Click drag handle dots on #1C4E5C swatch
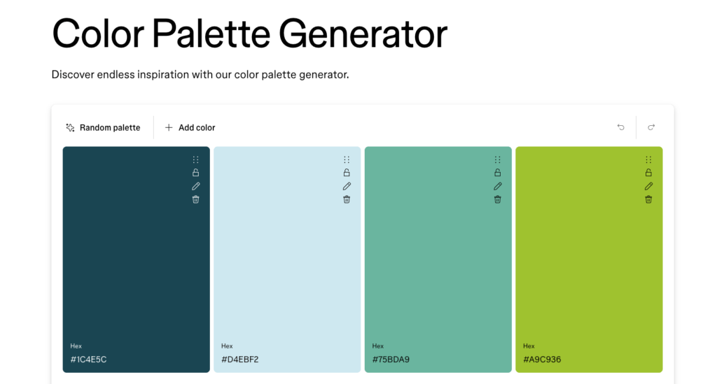717x384 pixels. (196, 159)
